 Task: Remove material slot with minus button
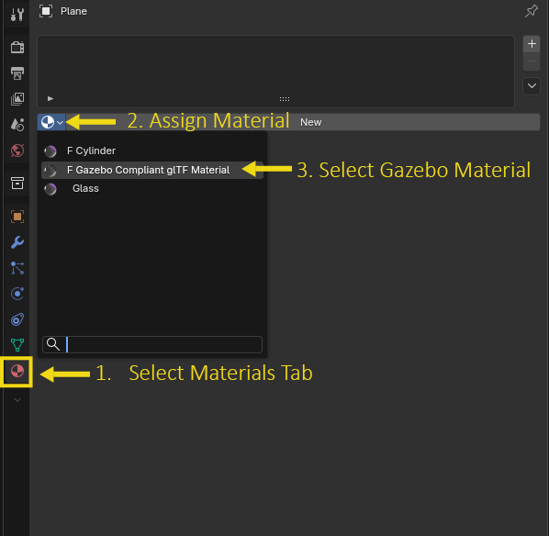pyautogui.click(x=532, y=61)
